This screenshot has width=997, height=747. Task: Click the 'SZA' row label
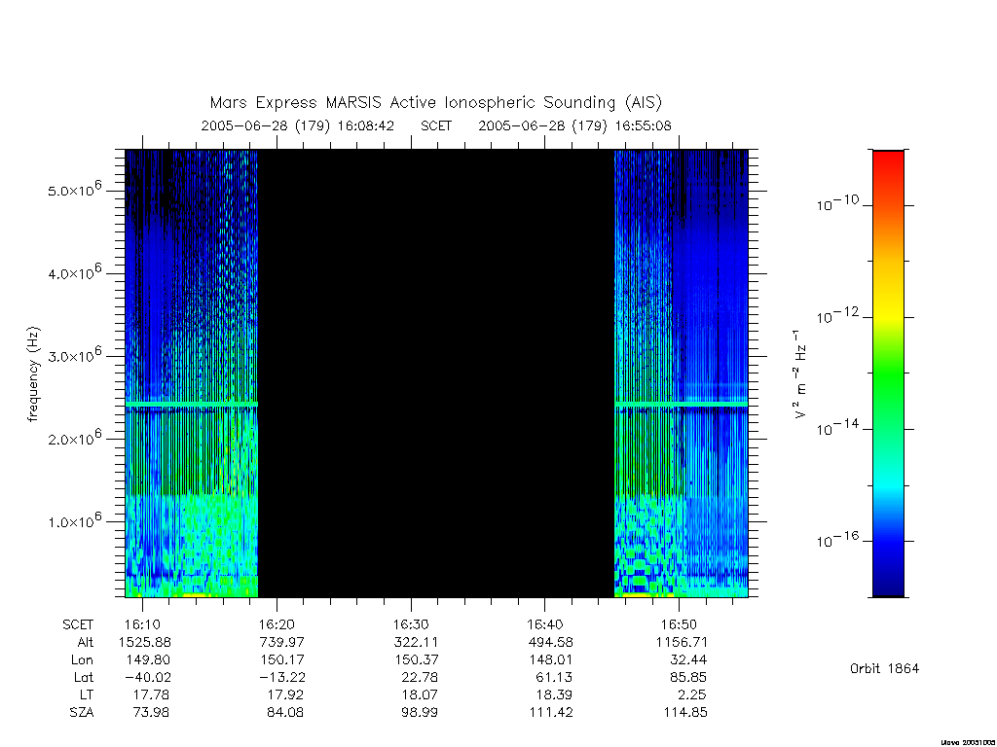click(x=82, y=713)
